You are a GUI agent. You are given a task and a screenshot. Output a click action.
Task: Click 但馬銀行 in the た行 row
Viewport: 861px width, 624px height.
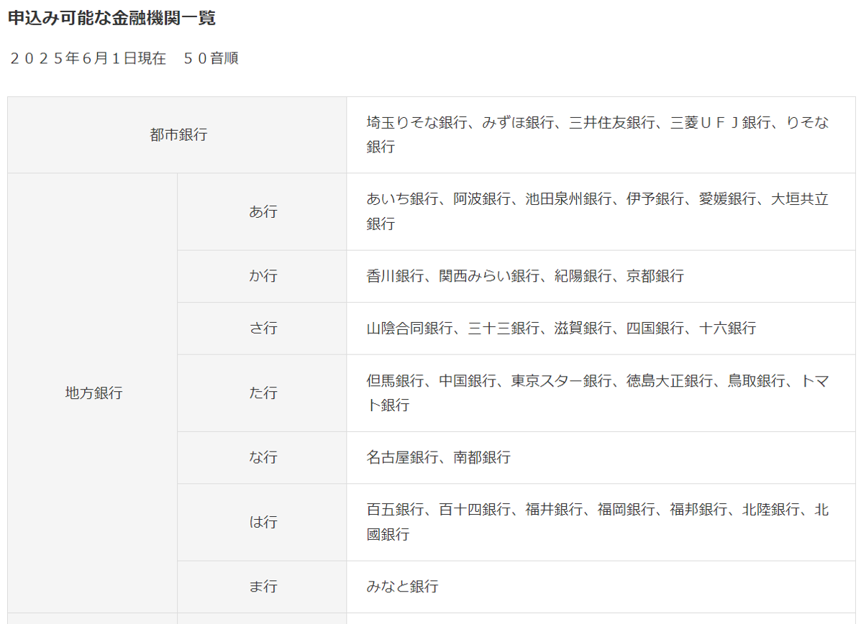point(396,380)
